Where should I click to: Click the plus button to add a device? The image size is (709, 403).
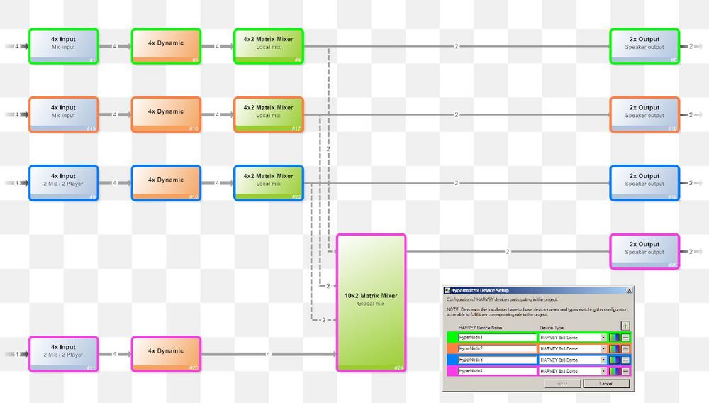click(x=625, y=326)
